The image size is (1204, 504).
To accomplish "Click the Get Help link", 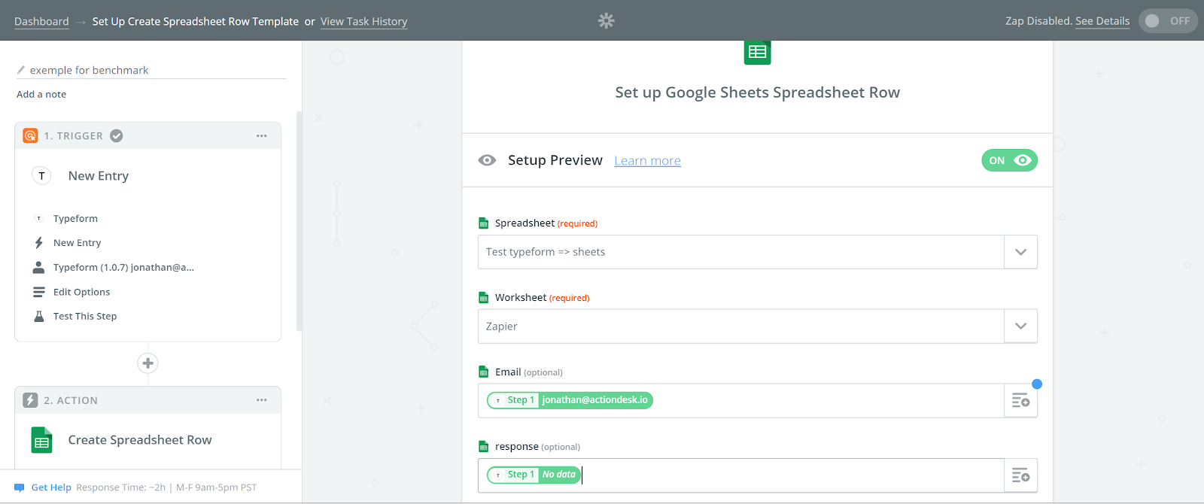I will tap(51, 487).
